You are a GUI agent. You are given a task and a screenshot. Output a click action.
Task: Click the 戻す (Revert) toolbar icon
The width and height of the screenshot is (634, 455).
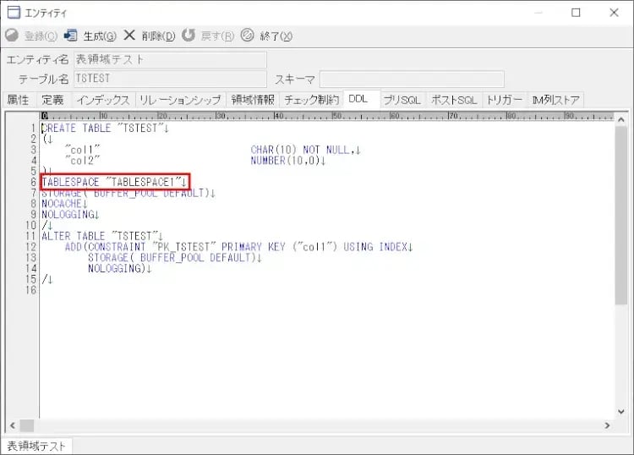tap(189, 36)
